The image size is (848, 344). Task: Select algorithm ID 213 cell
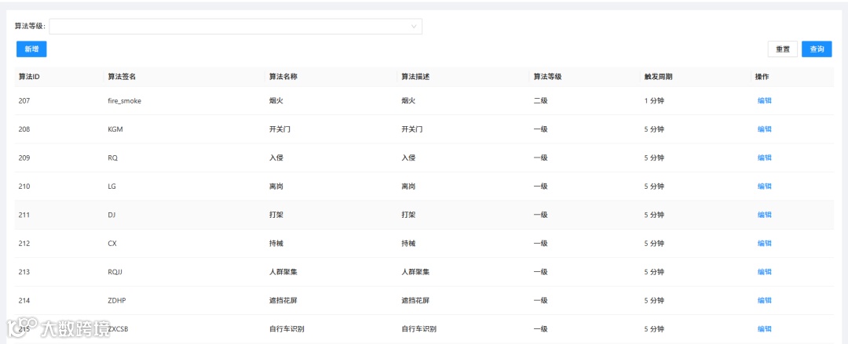[x=24, y=272]
